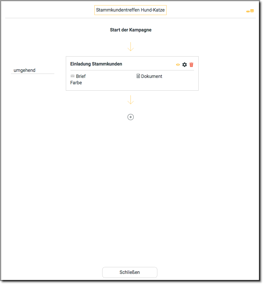Add a new campaign step
The width and height of the screenshot is (263, 284).
pos(130,117)
